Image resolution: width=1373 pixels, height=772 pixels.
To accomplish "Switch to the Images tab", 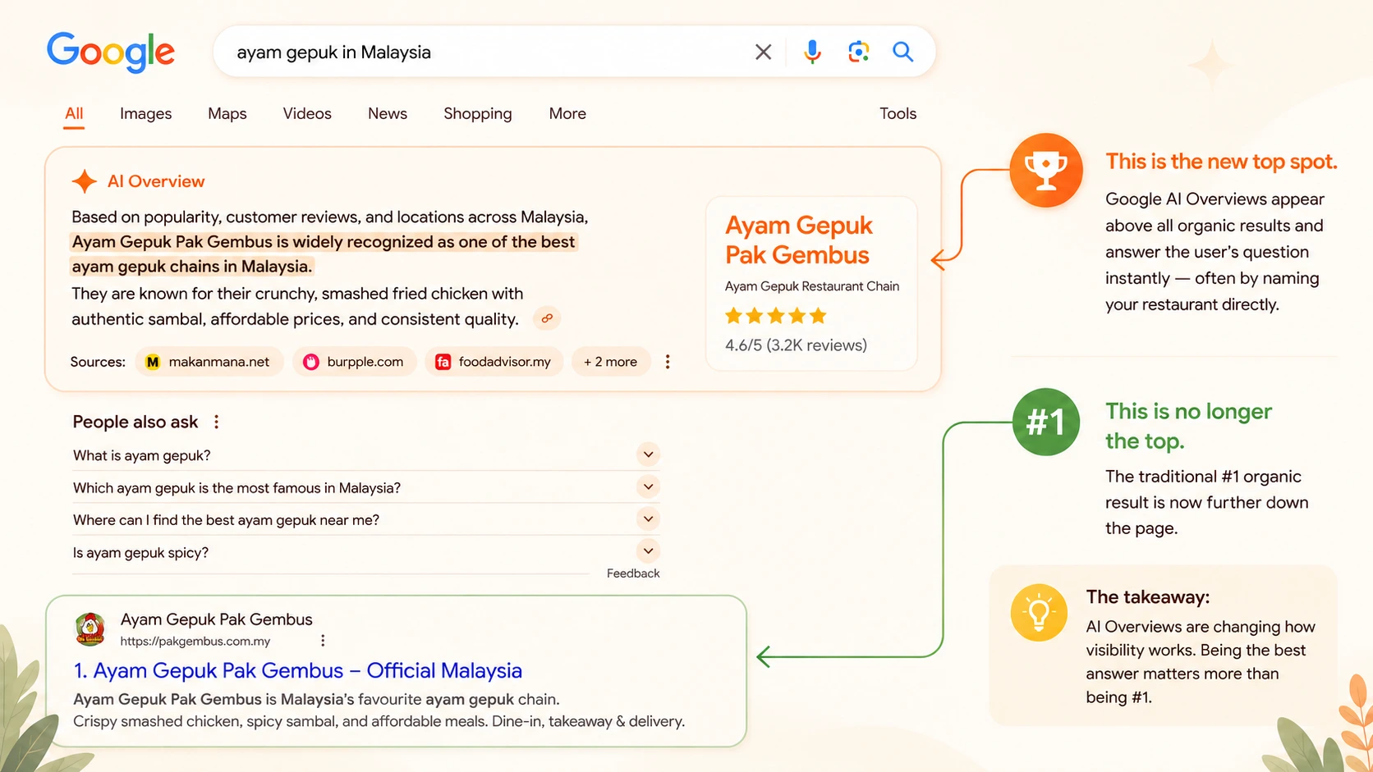I will (145, 114).
